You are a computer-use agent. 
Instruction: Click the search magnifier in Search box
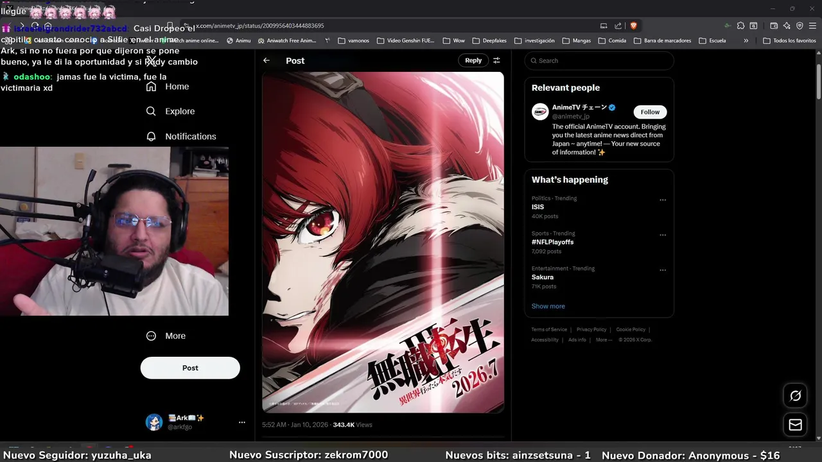coord(532,60)
